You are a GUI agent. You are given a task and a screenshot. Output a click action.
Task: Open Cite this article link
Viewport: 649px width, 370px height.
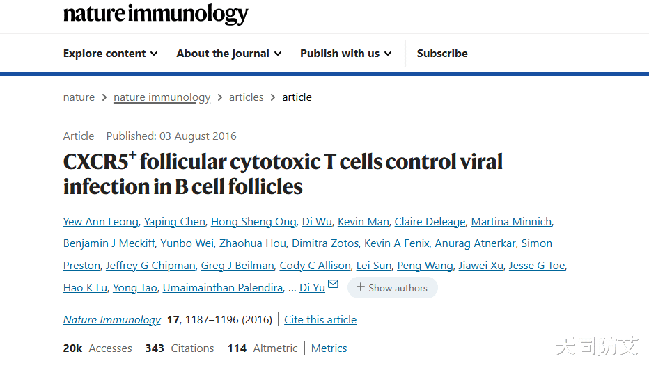(320, 319)
